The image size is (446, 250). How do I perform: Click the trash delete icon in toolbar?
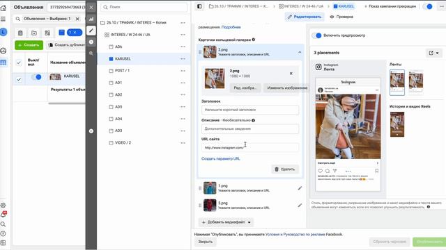click(x=20, y=33)
